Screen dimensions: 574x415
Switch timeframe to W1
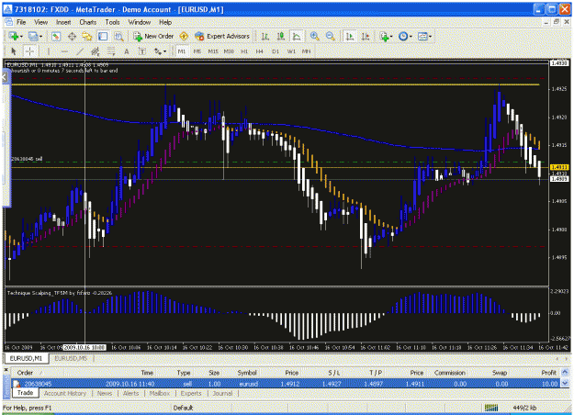point(291,51)
